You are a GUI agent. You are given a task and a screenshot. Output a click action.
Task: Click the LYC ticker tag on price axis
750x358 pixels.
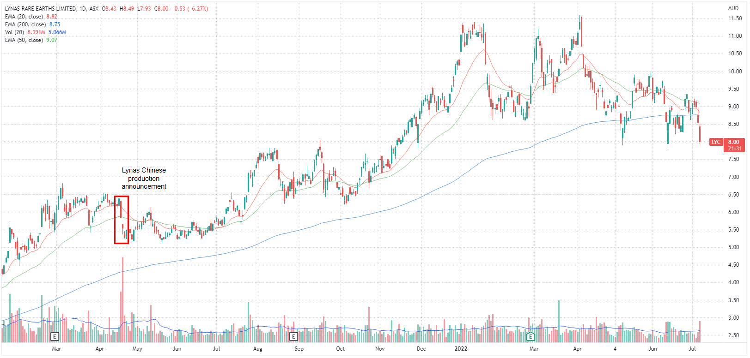tap(716, 142)
